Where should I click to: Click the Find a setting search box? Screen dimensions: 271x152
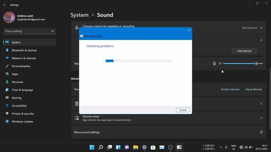tap(30, 31)
